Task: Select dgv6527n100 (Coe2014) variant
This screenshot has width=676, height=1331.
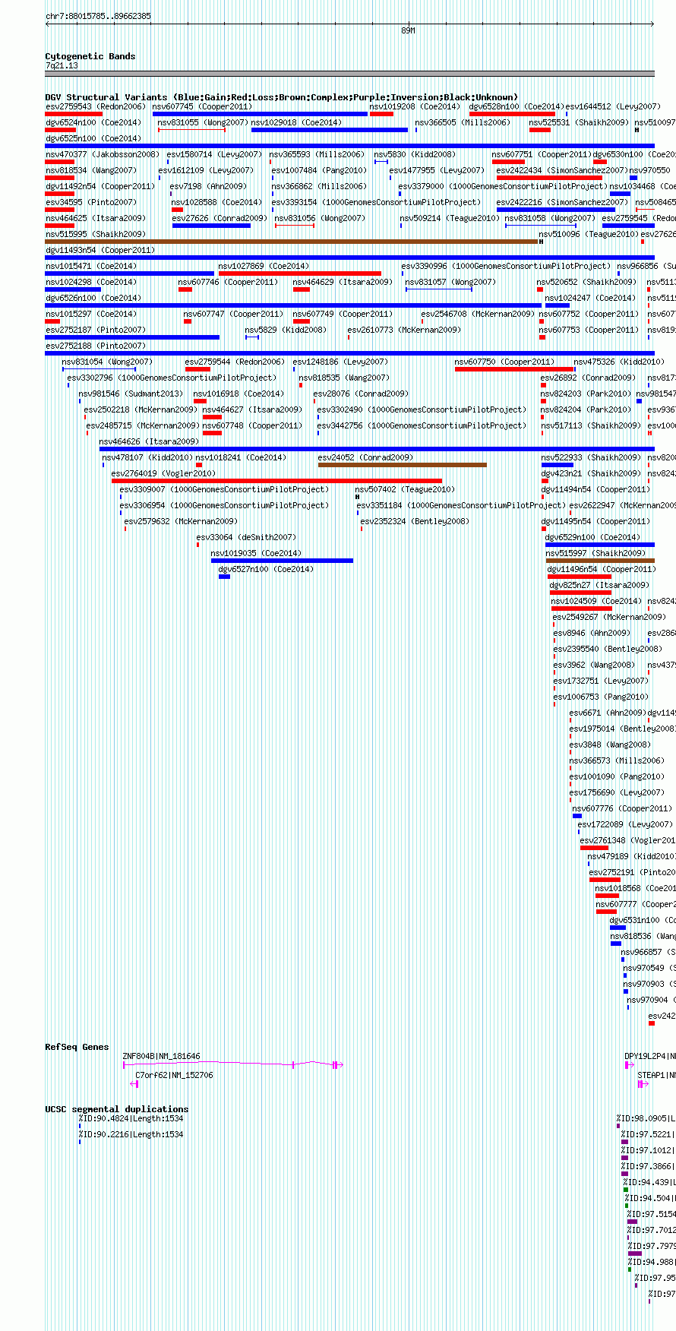Action: (266, 570)
